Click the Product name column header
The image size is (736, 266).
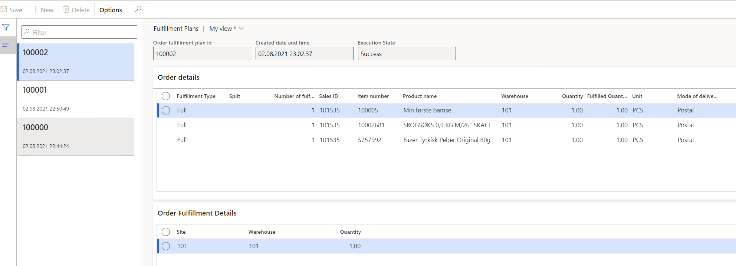(x=420, y=96)
